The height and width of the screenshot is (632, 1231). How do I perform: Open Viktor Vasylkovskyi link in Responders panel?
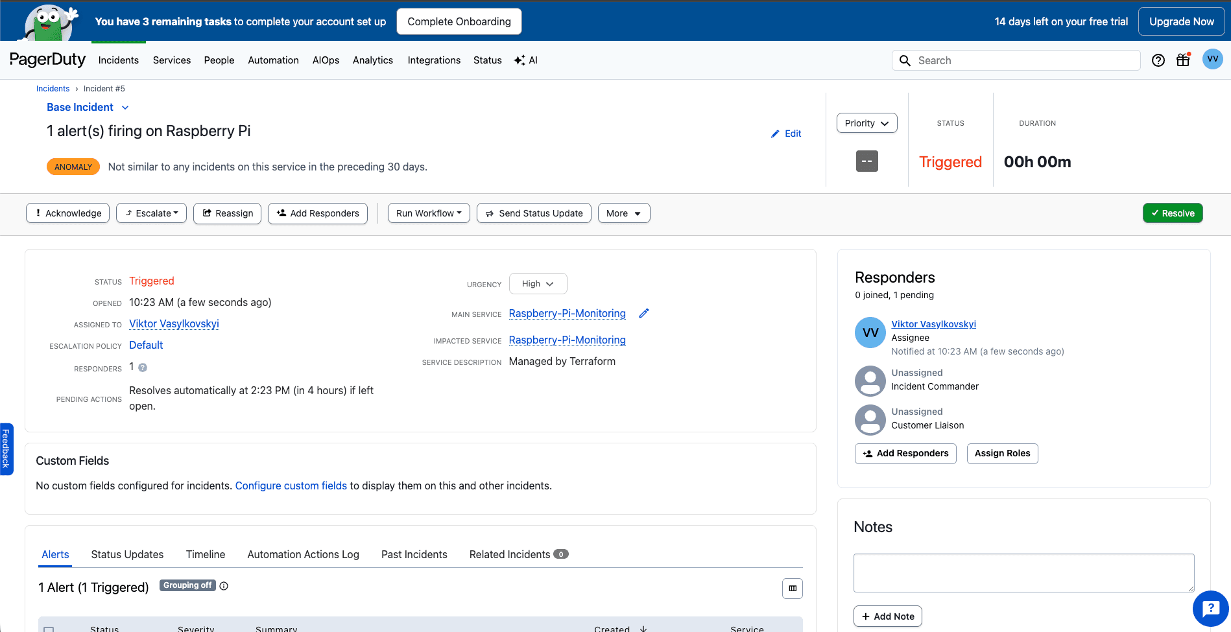click(933, 324)
